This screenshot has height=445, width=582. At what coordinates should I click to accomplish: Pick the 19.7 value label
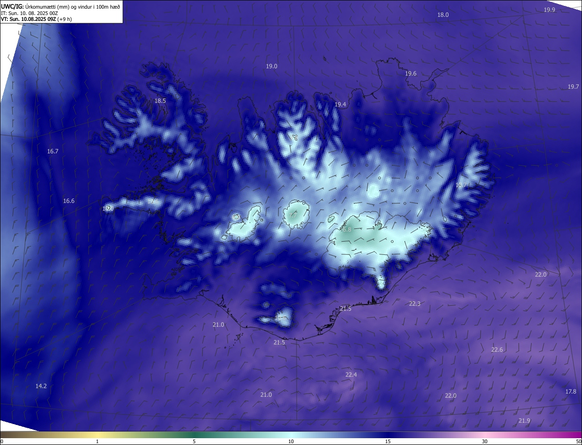coord(573,87)
